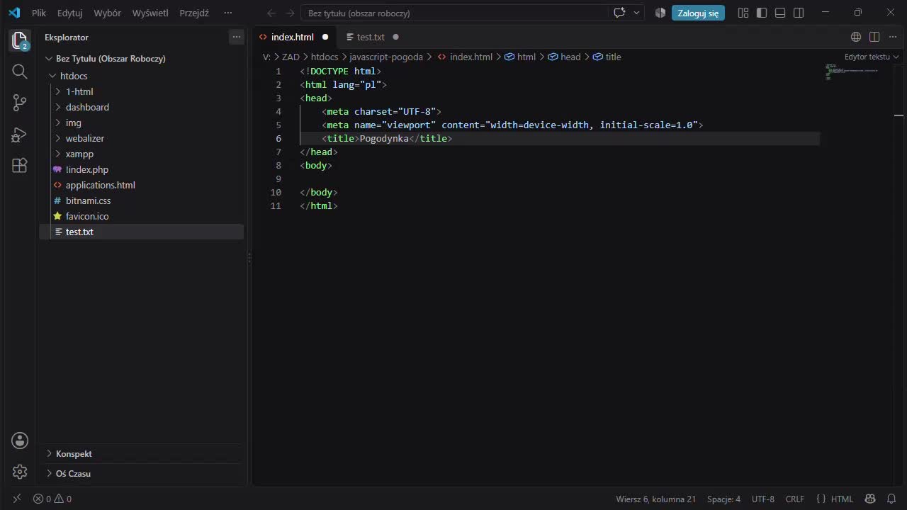Go back using the navigation arrow

(271, 13)
